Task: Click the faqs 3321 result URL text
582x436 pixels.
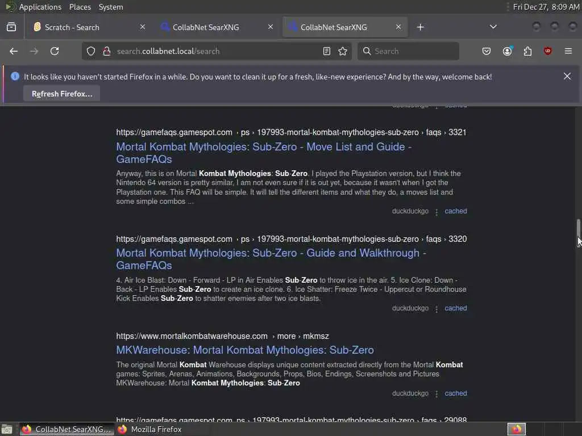Action: click(x=291, y=132)
